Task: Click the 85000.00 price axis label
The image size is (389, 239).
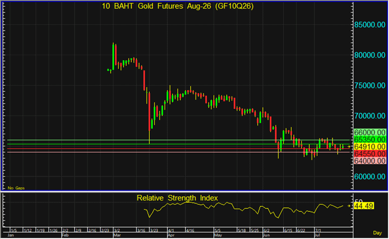Action: 370,25
